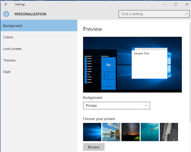Viewport: 191px width, 152px height.
Task: Click the Browse button
Action: point(94,147)
